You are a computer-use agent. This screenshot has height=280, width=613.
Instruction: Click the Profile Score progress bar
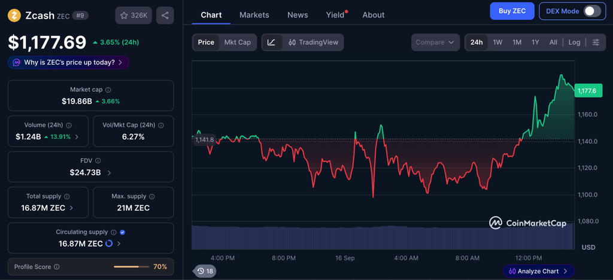(131, 267)
